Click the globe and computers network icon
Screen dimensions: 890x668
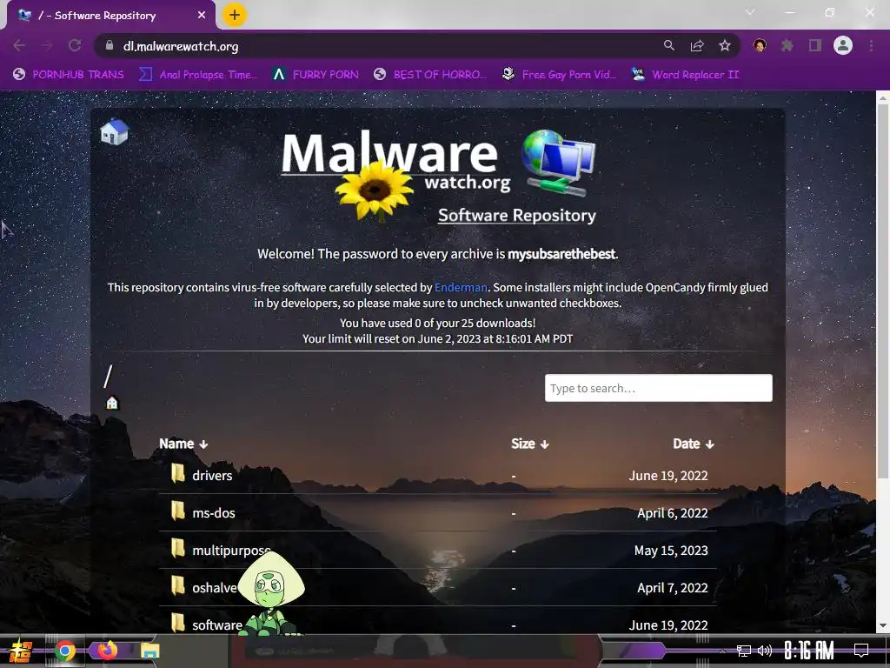(559, 163)
